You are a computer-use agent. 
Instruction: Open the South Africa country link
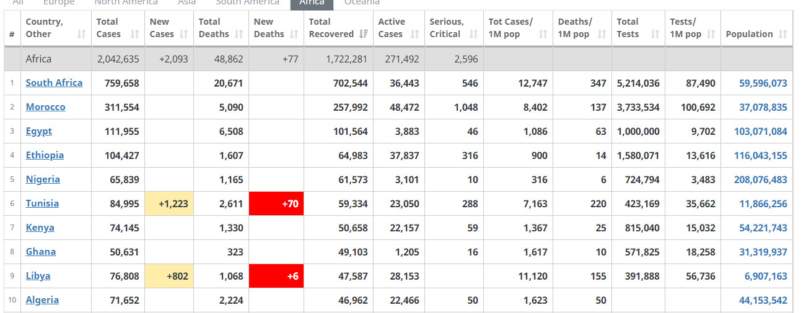click(x=54, y=83)
